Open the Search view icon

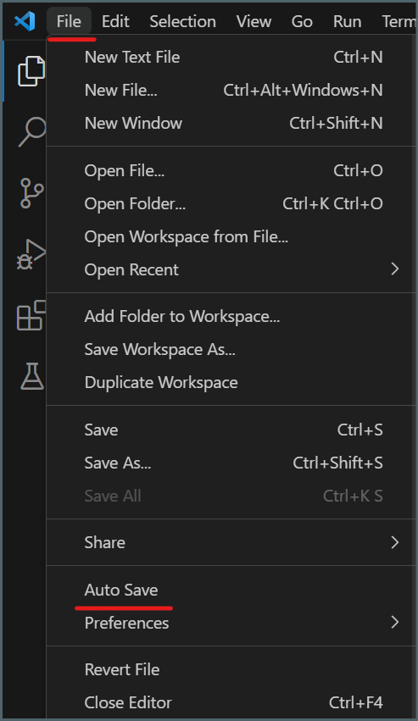pyautogui.click(x=31, y=132)
